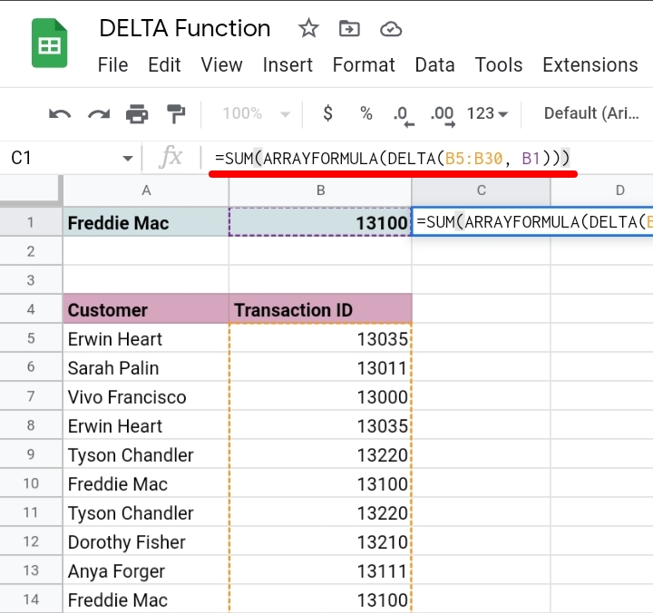The image size is (653, 613).
Task: Click cell B1 with bold 13100
Action: (x=320, y=222)
